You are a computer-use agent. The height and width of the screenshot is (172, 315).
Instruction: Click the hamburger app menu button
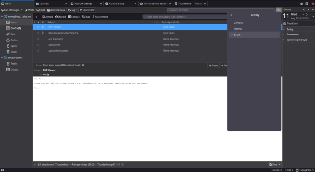(x=279, y=10)
